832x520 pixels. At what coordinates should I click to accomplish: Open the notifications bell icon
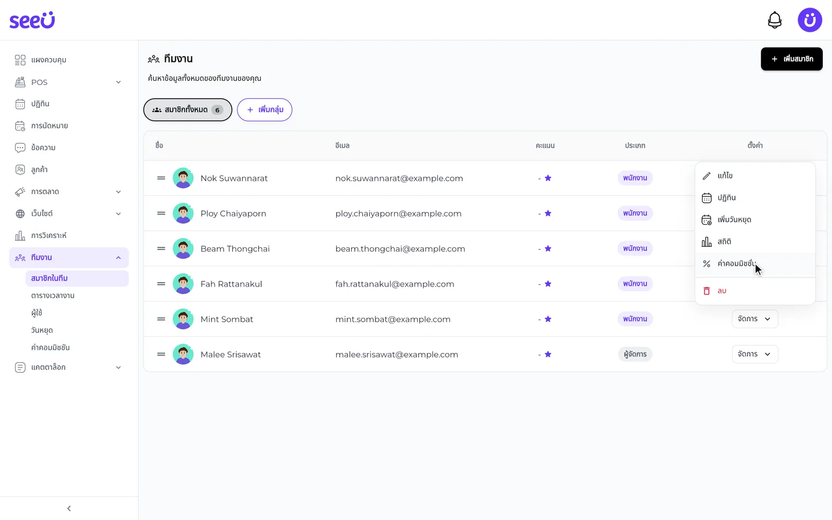(774, 20)
